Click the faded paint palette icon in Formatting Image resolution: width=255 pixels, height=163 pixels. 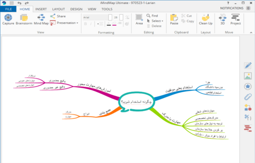click(127, 24)
